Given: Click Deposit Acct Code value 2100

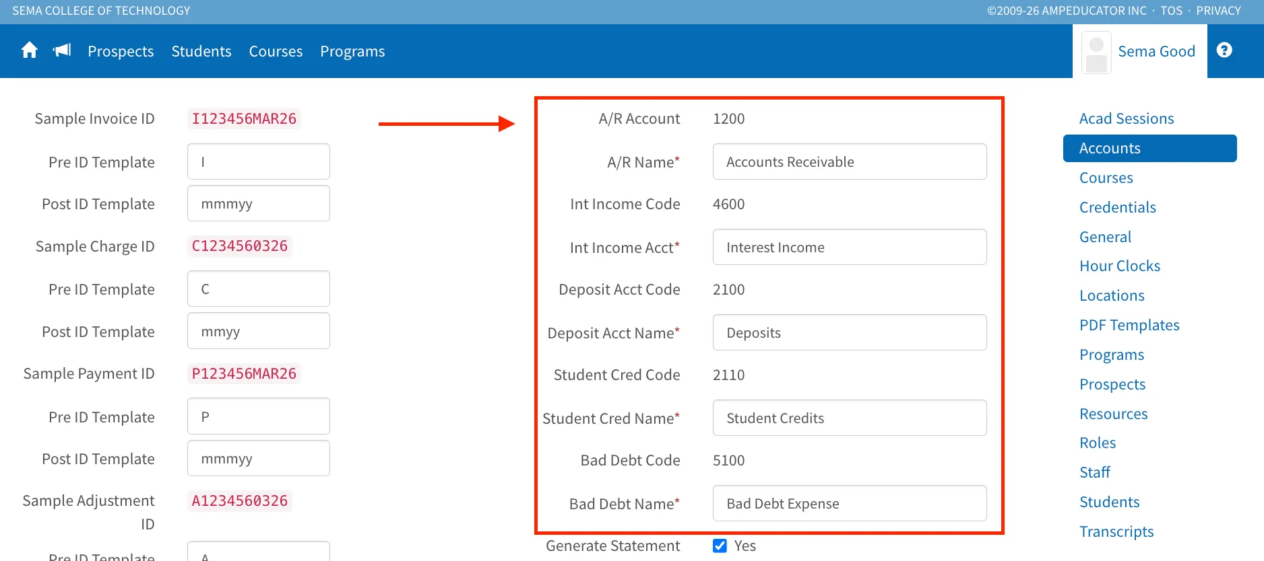Looking at the screenshot, I should click(729, 289).
